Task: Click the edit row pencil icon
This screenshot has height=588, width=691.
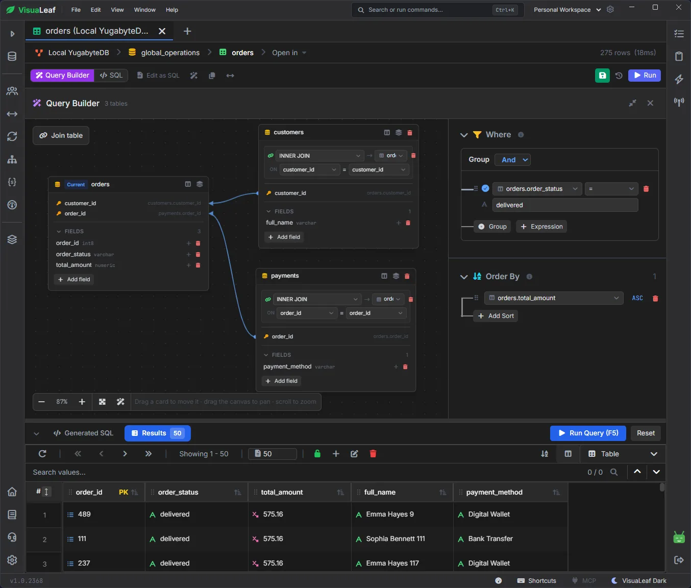Action: (x=354, y=454)
